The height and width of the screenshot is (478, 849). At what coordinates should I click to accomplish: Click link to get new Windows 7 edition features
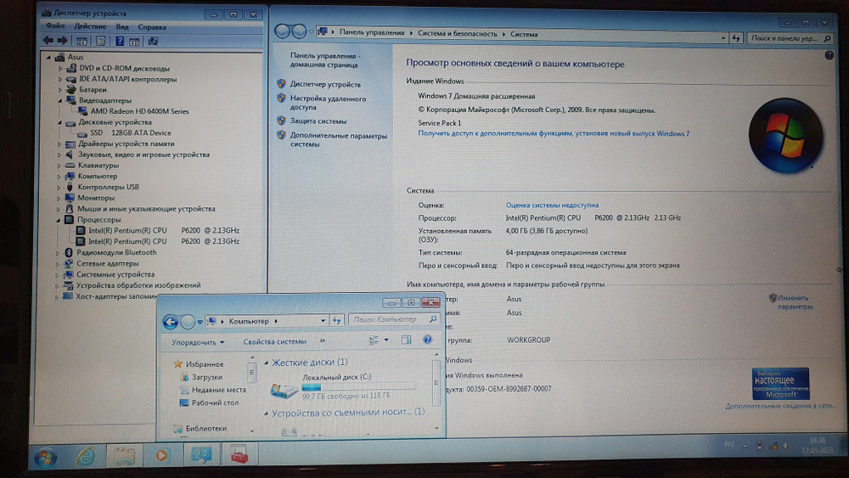tap(554, 133)
